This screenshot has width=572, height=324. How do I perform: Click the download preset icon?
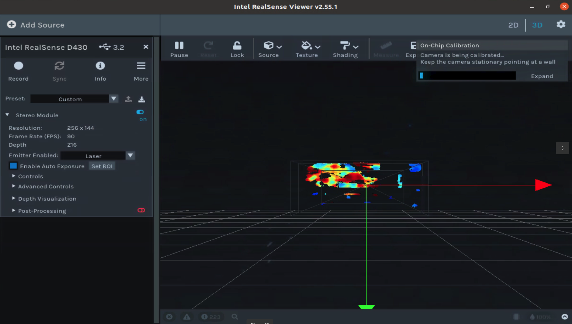click(x=142, y=99)
